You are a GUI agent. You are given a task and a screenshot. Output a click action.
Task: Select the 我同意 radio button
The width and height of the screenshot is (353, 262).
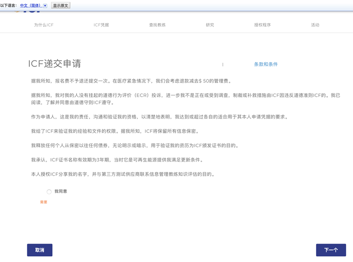tap(49, 192)
